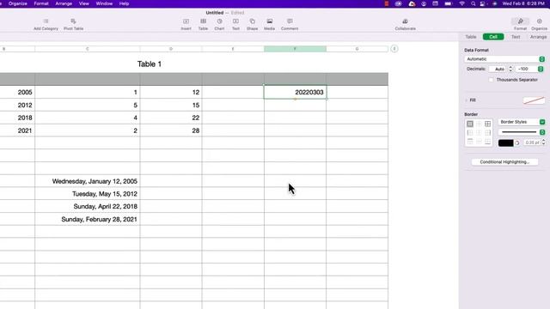Select the cell with Tuesday, May 15, 2012
This screenshot has width=550, height=309.
coord(88,194)
